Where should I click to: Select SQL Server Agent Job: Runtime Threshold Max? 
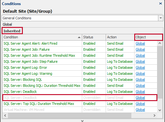tap(39, 55)
